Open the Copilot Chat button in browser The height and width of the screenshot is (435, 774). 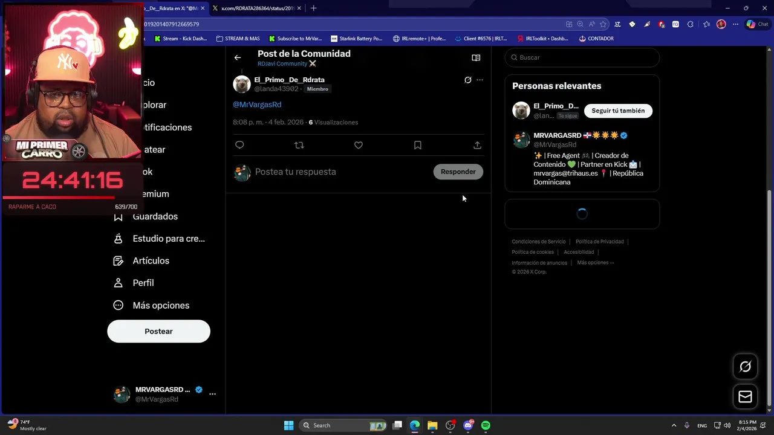[758, 24]
